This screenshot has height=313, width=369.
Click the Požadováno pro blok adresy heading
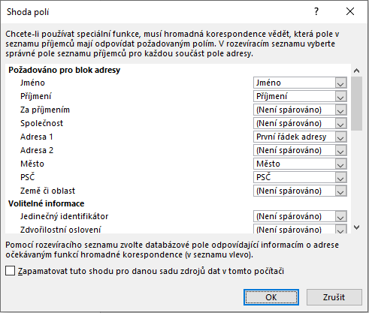pyautogui.click(x=65, y=70)
